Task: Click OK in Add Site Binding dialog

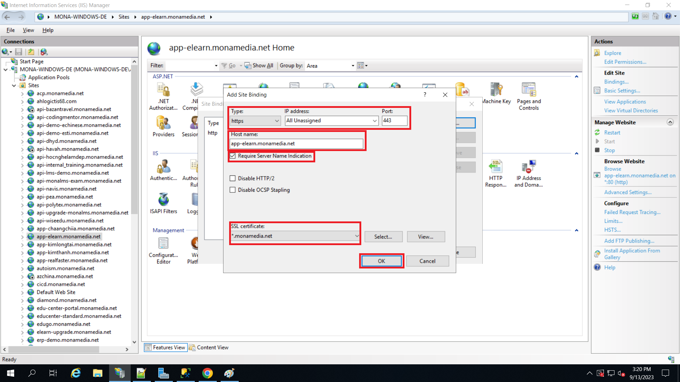Action: [x=381, y=261]
